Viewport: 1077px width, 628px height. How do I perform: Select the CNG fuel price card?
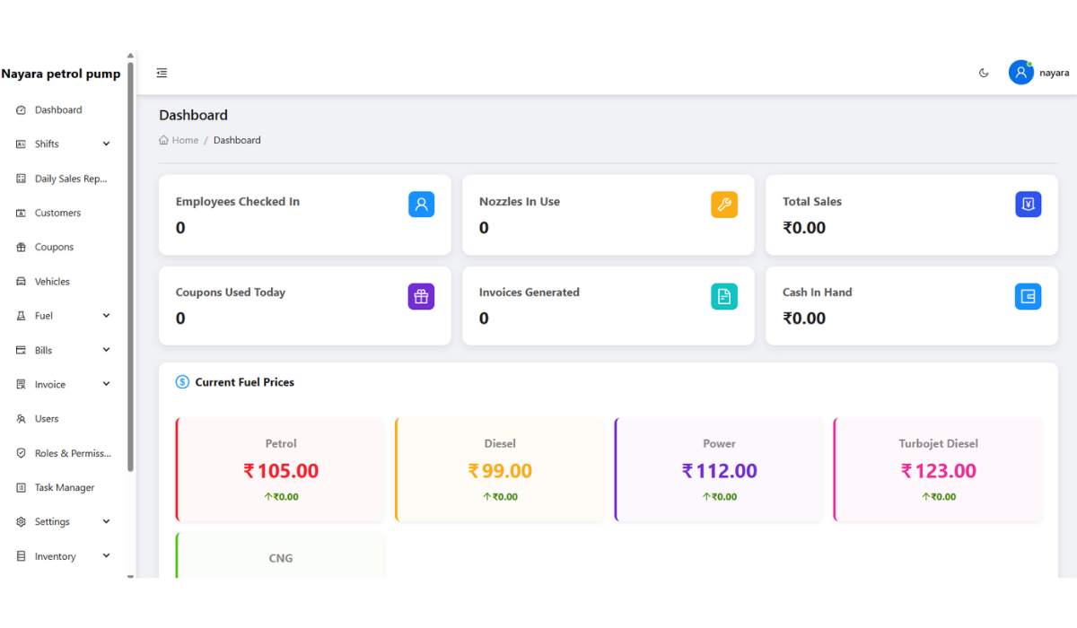click(x=280, y=554)
